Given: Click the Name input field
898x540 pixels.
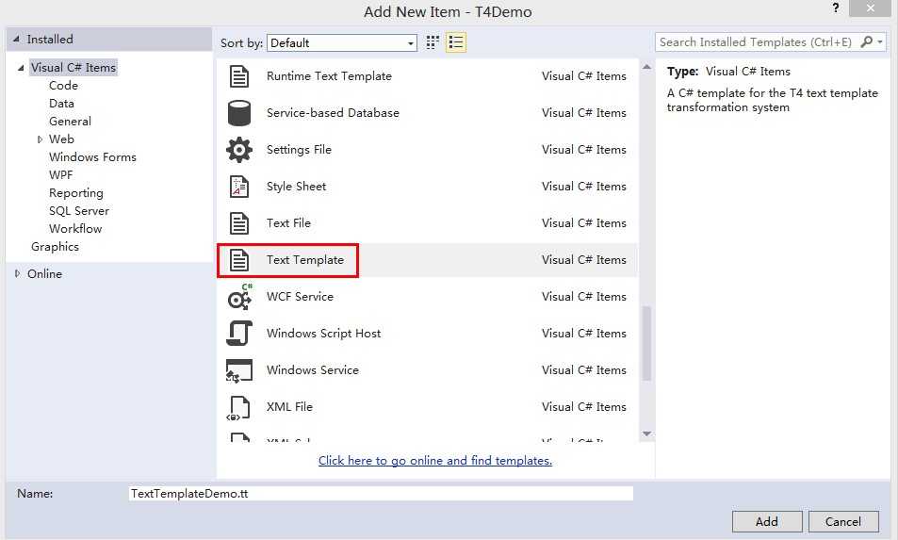Looking at the screenshot, I should pyautogui.click(x=381, y=494).
